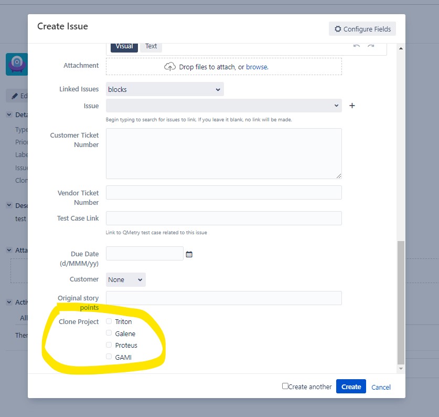Screen dimensions: 439x417
Task: Click the undo arrow in the editor toolbar
Action: tap(356, 46)
